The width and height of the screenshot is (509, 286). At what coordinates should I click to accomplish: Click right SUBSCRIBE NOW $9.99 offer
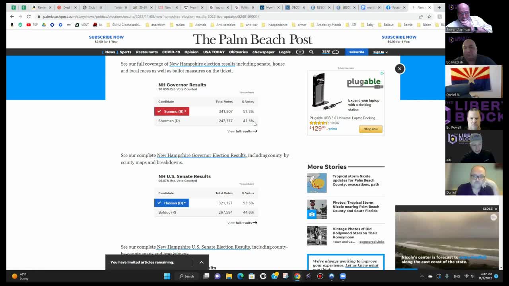pos(399,39)
